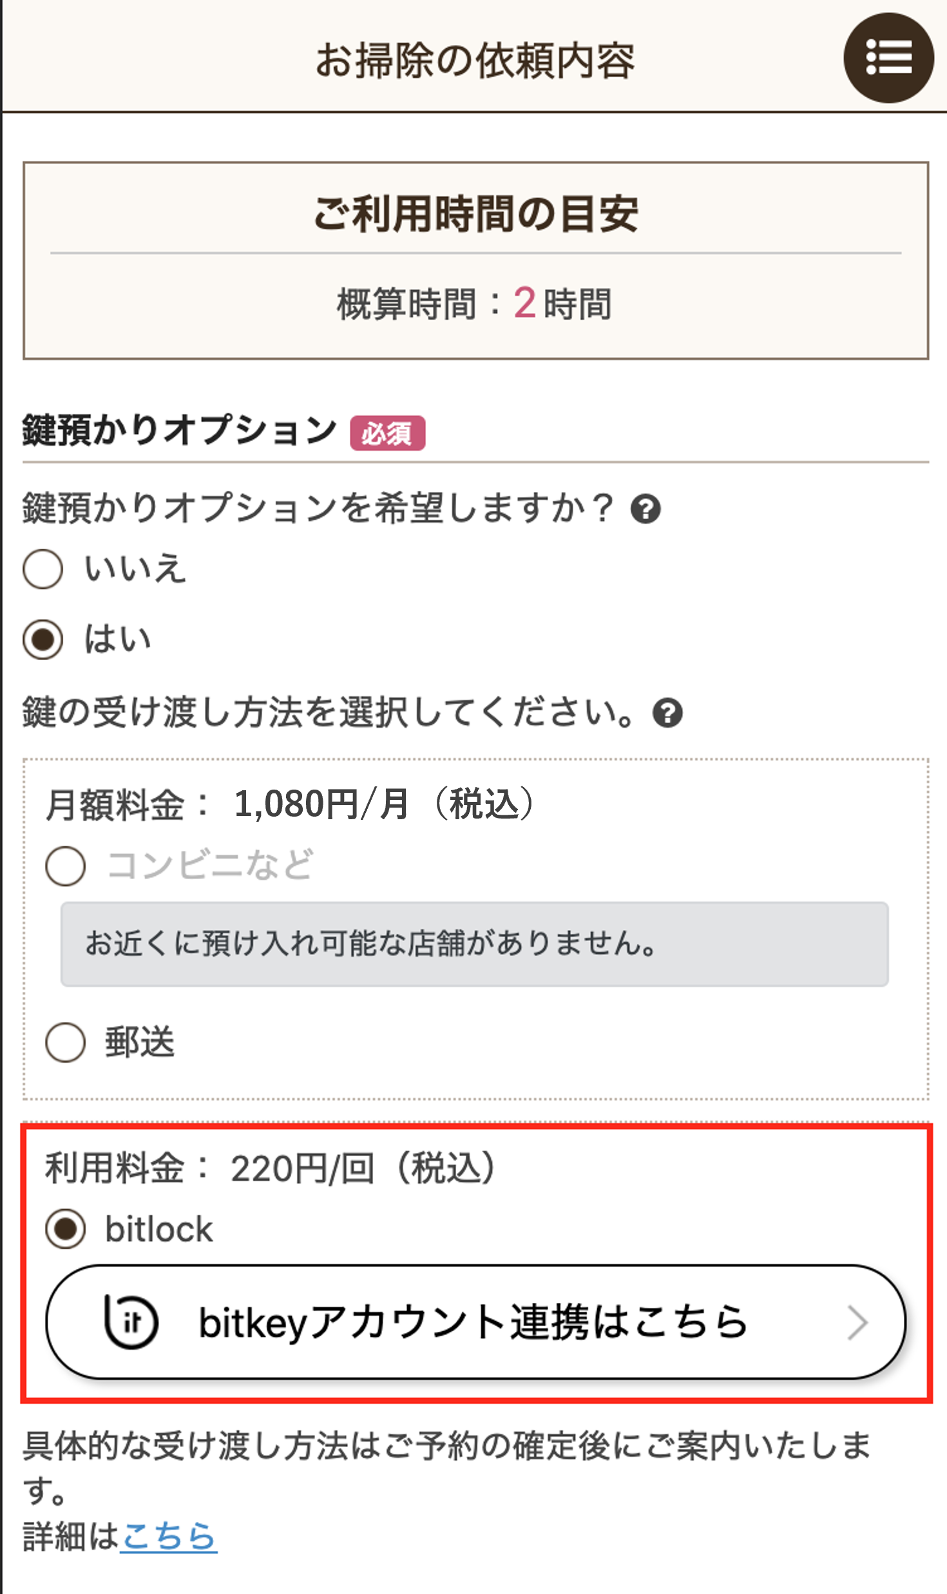The width and height of the screenshot is (947, 1594).
Task: Open the hamburger menu in the header
Action: pyautogui.click(x=888, y=58)
